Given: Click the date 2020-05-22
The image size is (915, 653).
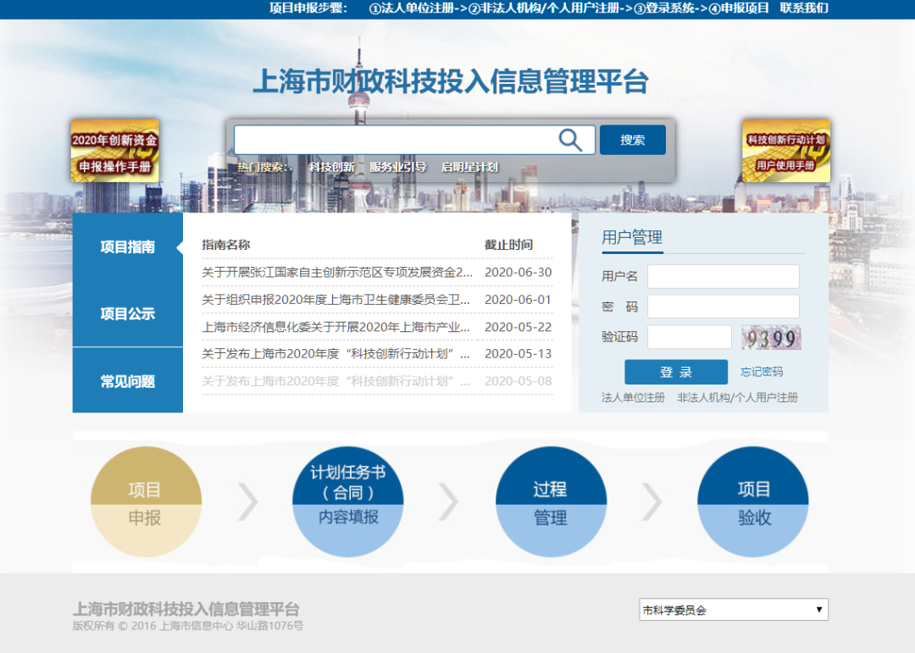Looking at the screenshot, I should (518, 328).
